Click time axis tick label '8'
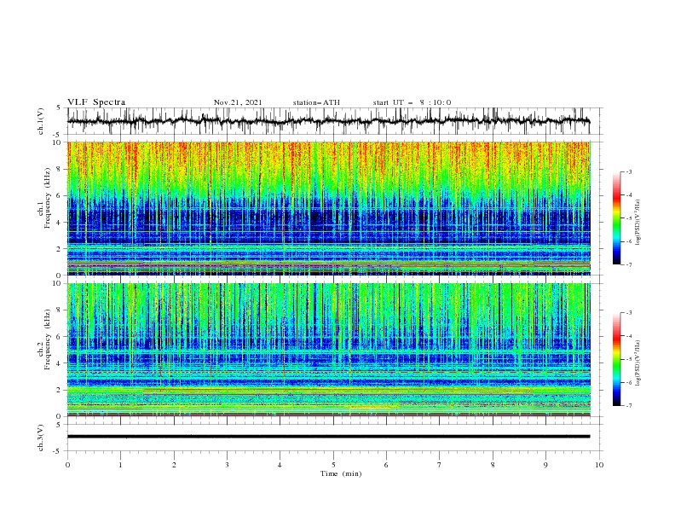The image size is (675, 522). pyautogui.click(x=493, y=465)
